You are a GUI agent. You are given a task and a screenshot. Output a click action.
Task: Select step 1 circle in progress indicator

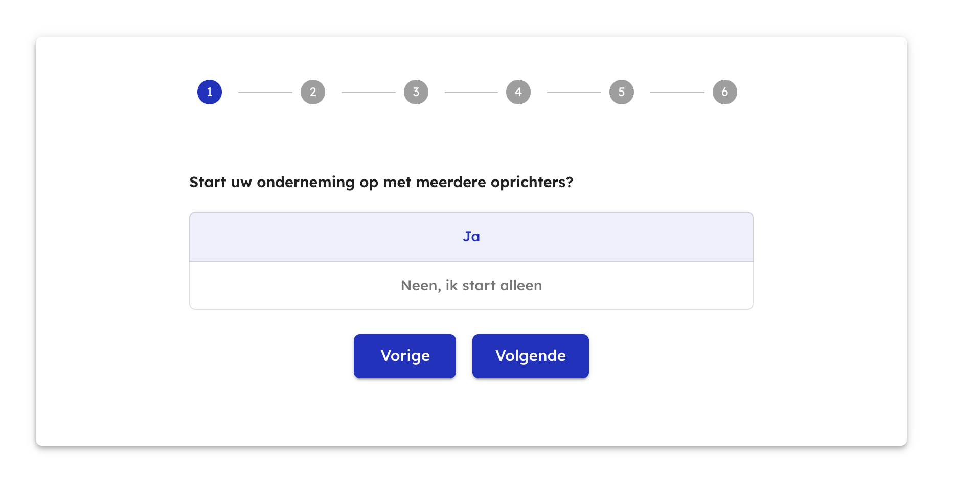(210, 92)
